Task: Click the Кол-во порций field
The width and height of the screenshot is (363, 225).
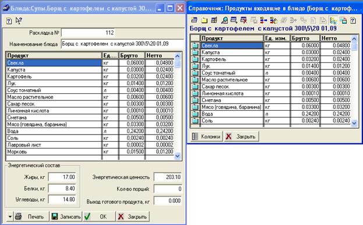Action: [168, 189]
